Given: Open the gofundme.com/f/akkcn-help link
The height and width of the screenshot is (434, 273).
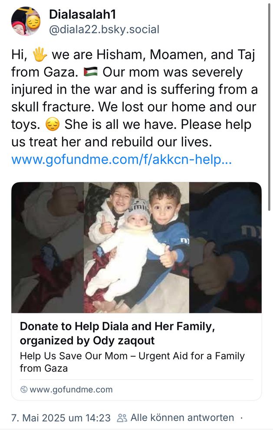Looking at the screenshot, I should [122, 159].
